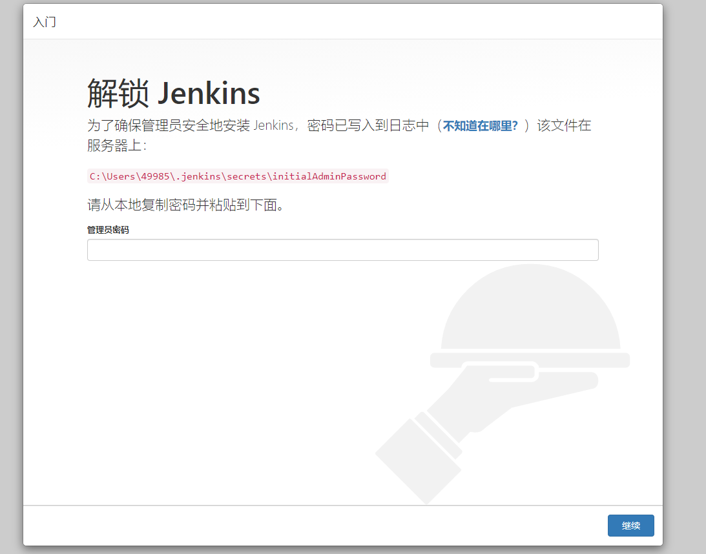Focus the 管理员密码 password input field

pyautogui.click(x=342, y=250)
